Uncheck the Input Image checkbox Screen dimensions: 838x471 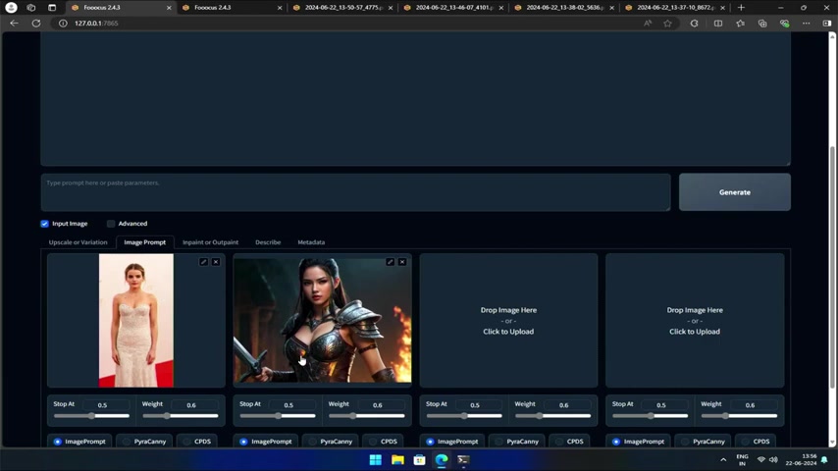click(x=44, y=224)
